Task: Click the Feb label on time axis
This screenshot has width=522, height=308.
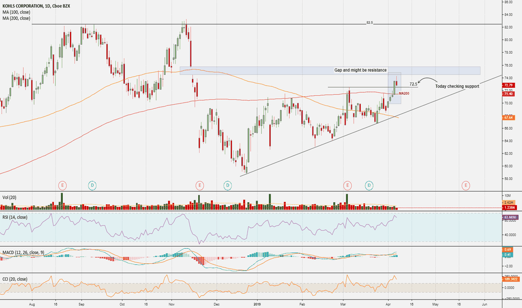Action: (302, 304)
